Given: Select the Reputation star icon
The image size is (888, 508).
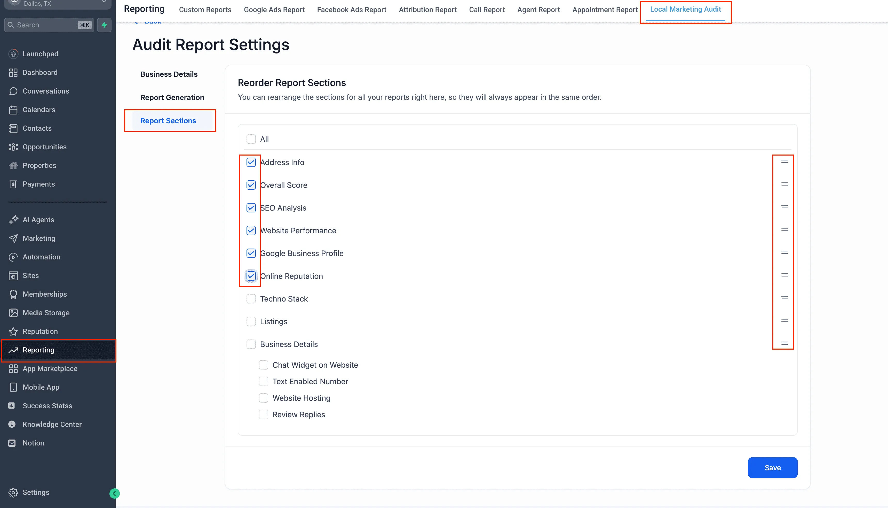Looking at the screenshot, I should 13,331.
